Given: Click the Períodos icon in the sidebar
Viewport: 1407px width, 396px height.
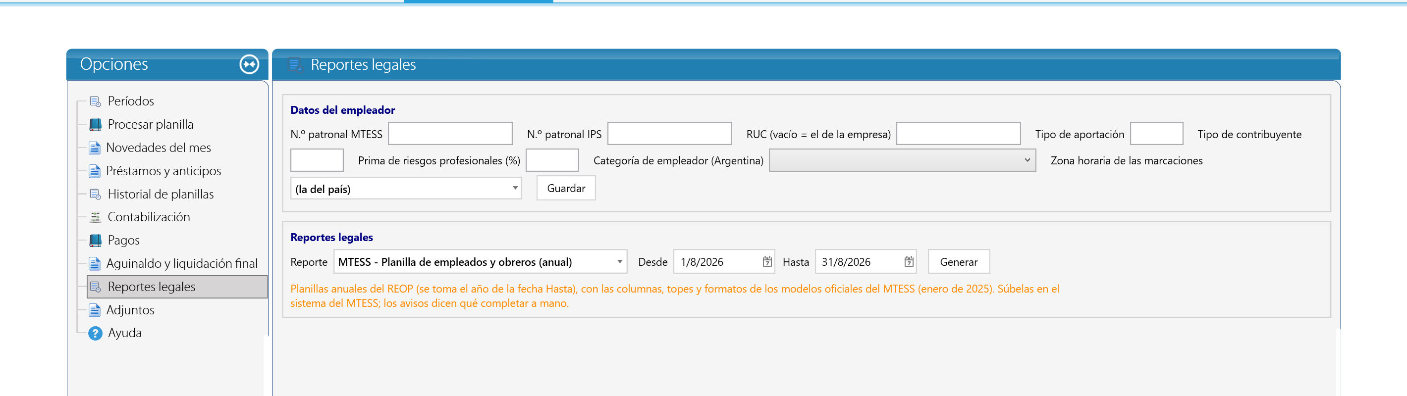Looking at the screenshot, I should pos(95,101).
